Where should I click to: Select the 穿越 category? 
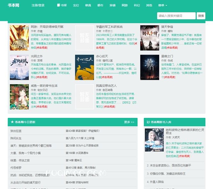coord(113,5)
